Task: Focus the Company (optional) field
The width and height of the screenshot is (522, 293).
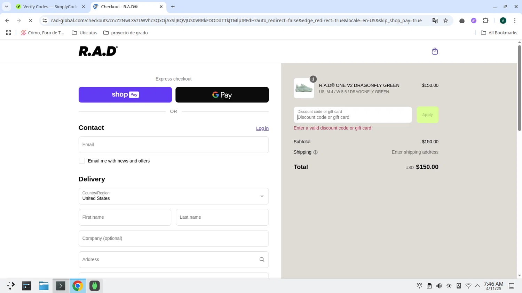Action: click(174, 238)
